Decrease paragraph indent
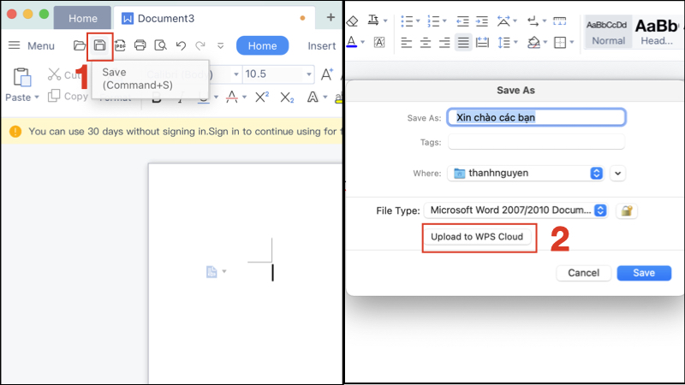Image resolution: width=685 pixels, height=385 pixels. [462, 21]
